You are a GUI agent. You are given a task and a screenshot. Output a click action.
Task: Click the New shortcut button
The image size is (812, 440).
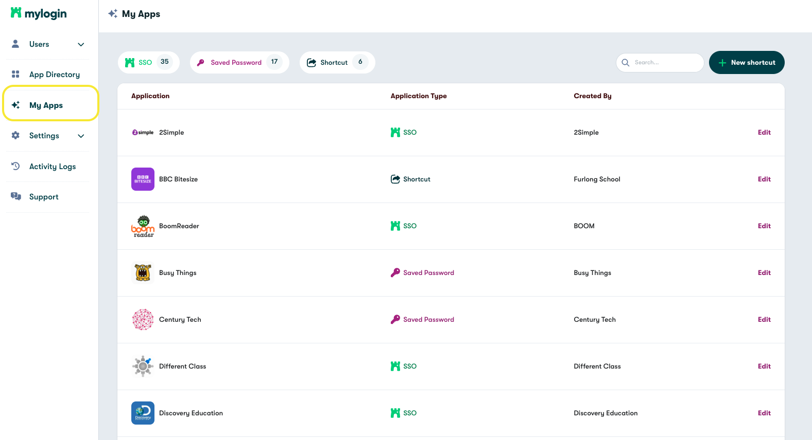pyautogui.click(x=747, y=62)
